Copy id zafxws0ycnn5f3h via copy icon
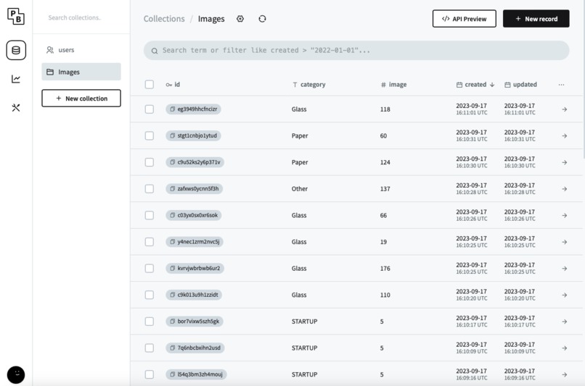Image resolution: width=585 pixels, height=386 pixels. [x=172, y=189]
